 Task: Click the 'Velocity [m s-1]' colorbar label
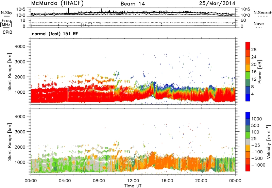[269, 142]
